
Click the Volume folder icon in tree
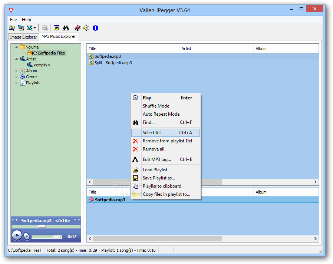pyautogui.click(x=23, y=47)
